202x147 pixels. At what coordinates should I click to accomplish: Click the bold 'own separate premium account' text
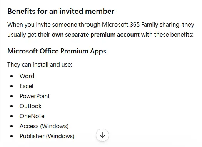tap(95, 35)
